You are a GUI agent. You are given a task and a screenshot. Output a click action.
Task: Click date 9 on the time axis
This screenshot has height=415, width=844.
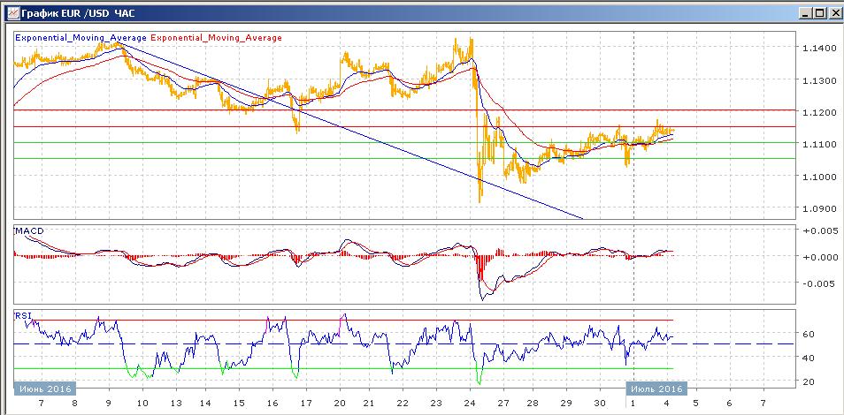coord(108,402)
